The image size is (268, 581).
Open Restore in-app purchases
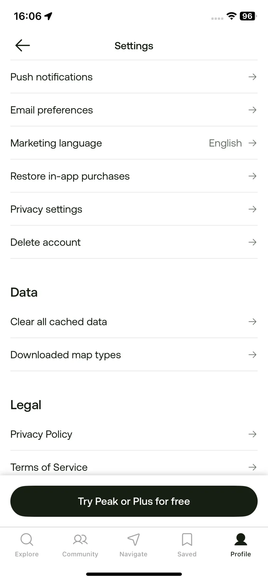coord(134,176)
